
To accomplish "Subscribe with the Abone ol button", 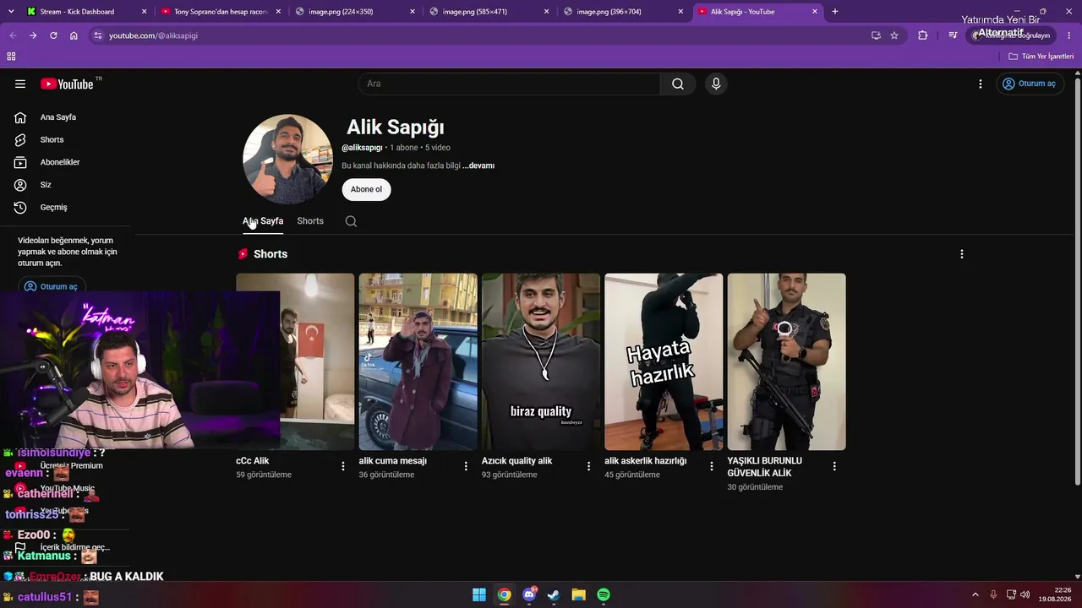I will click(366, 189).
